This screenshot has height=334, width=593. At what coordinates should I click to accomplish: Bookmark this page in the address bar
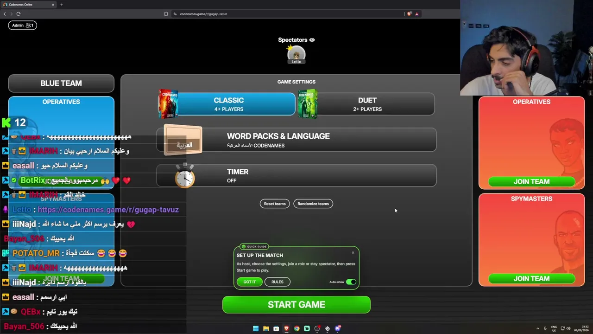(166, 14)
